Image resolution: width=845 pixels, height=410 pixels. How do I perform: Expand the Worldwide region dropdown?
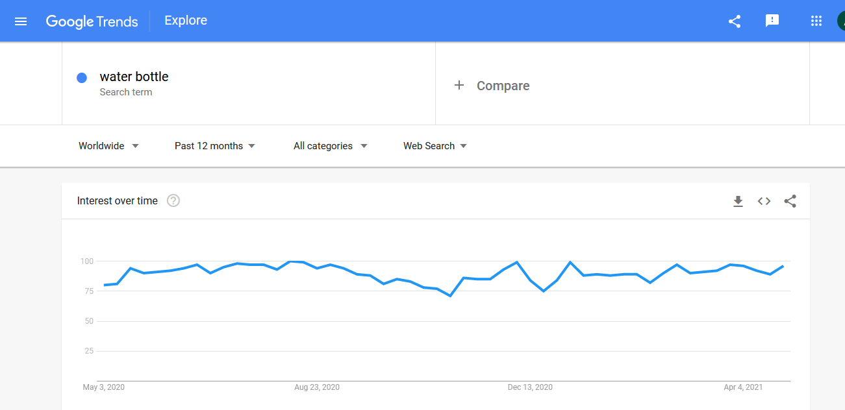click(108, 146)
